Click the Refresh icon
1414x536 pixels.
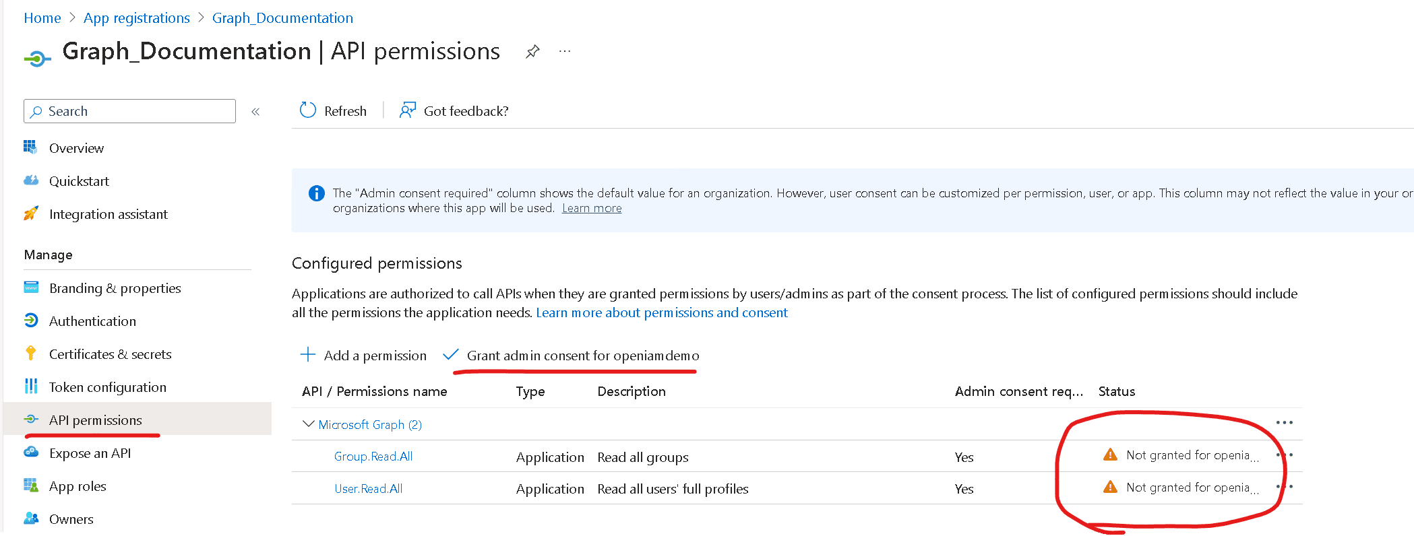pos(308,110)
